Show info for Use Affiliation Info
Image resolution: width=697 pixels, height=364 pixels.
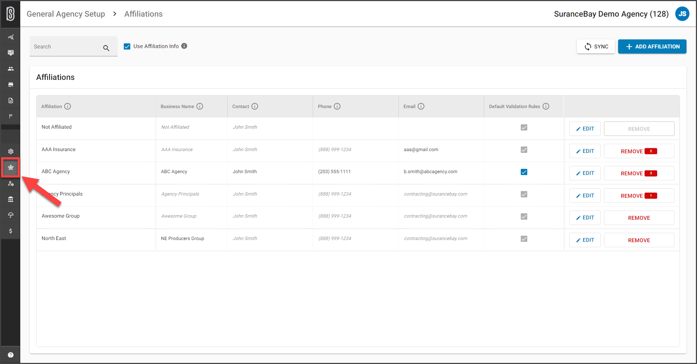pyautogui.click(x=184, y=46)
